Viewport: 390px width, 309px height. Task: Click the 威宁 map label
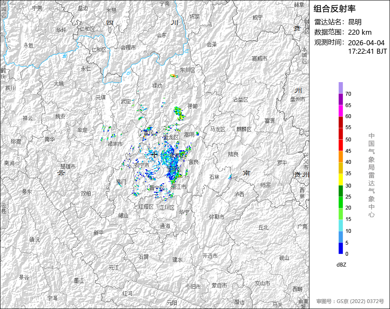pos(257,18)
